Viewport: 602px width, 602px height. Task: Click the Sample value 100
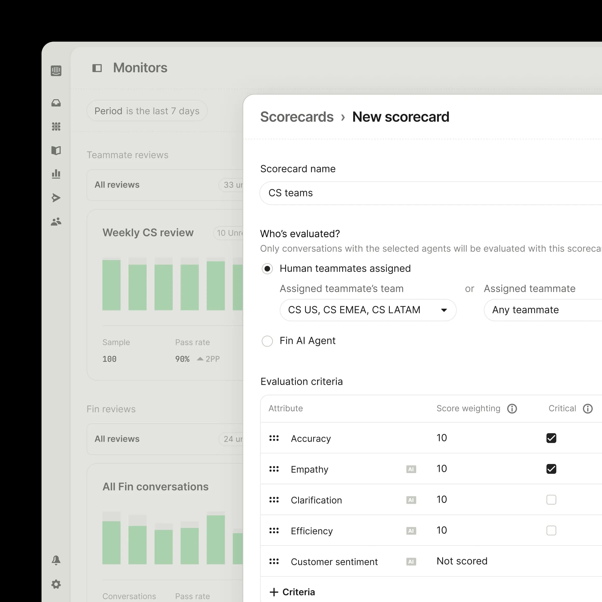(109, 359)
